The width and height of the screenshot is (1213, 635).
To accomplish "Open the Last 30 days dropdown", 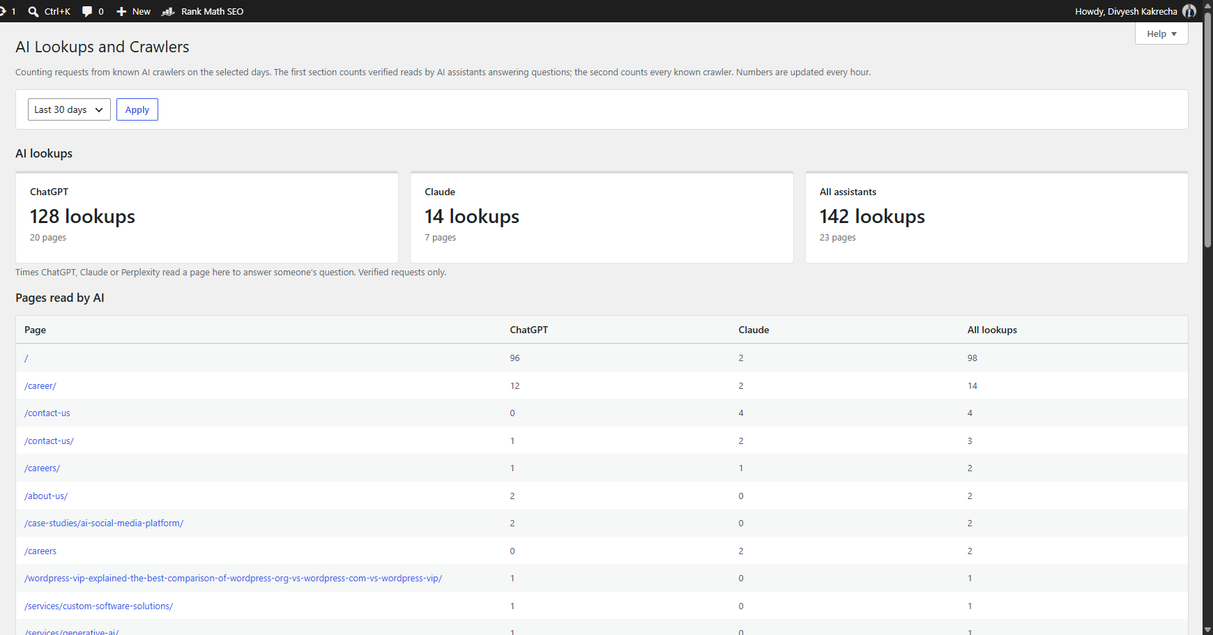I will (69, 109).
